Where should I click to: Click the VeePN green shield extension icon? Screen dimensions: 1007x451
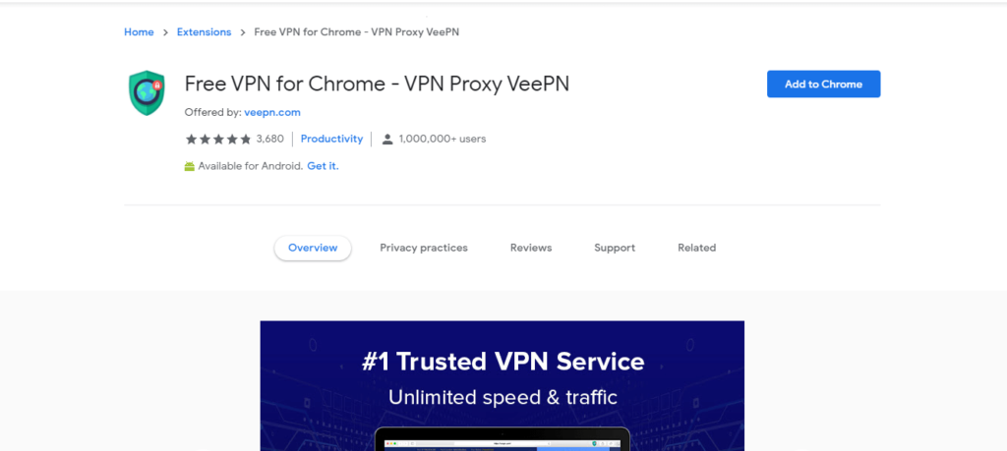(x=147, y=93)
